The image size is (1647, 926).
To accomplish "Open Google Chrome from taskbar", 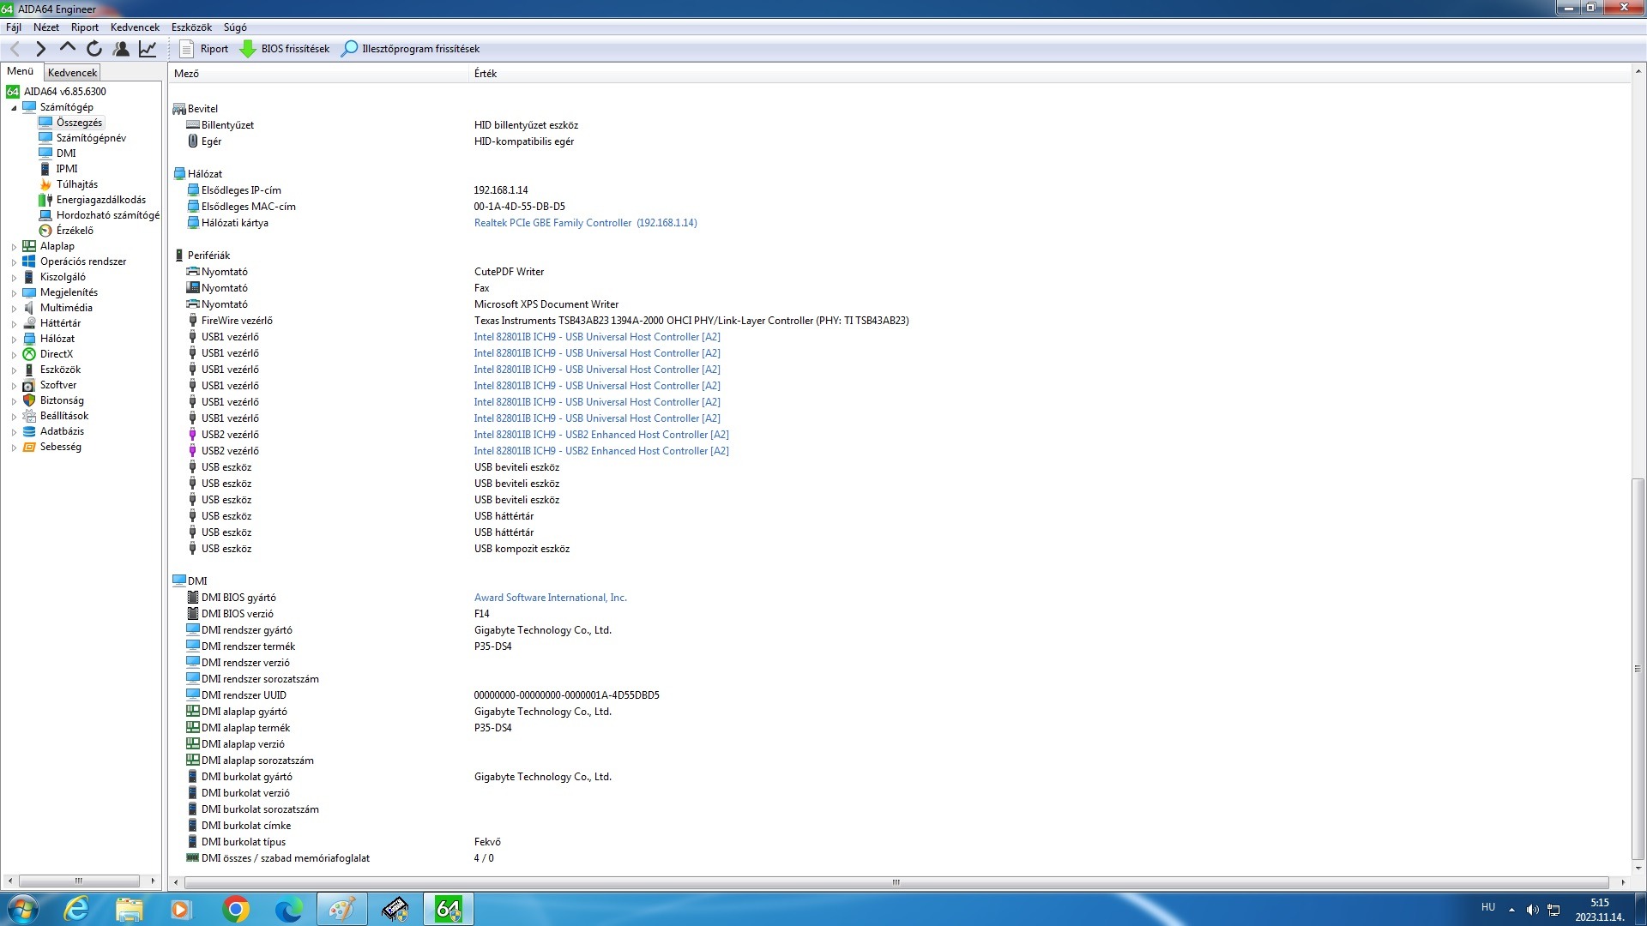I will [x=235, y=909].
